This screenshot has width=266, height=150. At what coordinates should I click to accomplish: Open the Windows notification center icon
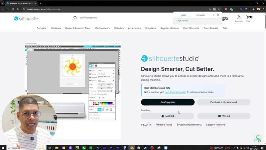point(262,148)
